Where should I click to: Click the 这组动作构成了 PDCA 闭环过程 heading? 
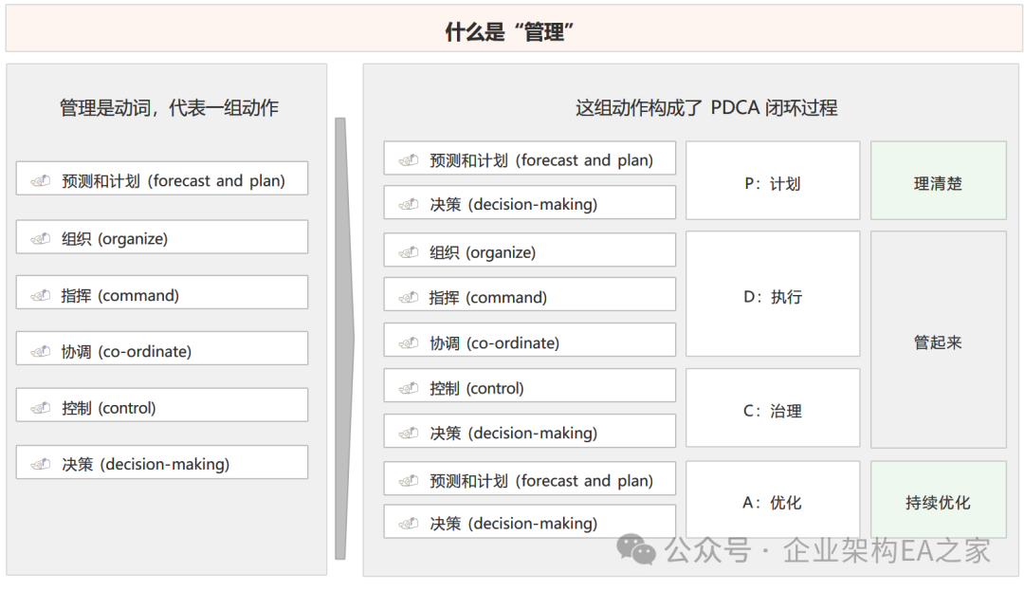click(705, 107)
